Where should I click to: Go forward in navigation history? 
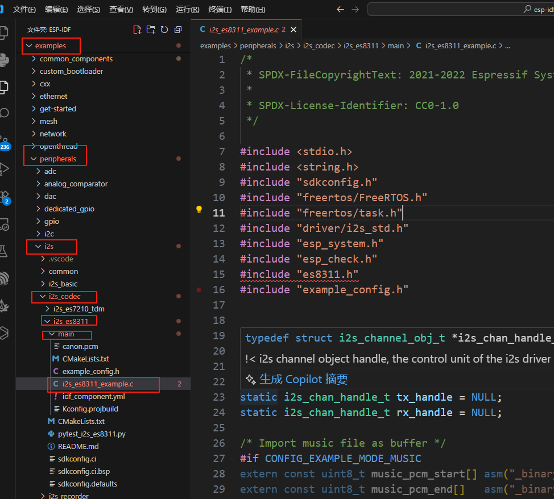tap(355, 10)
